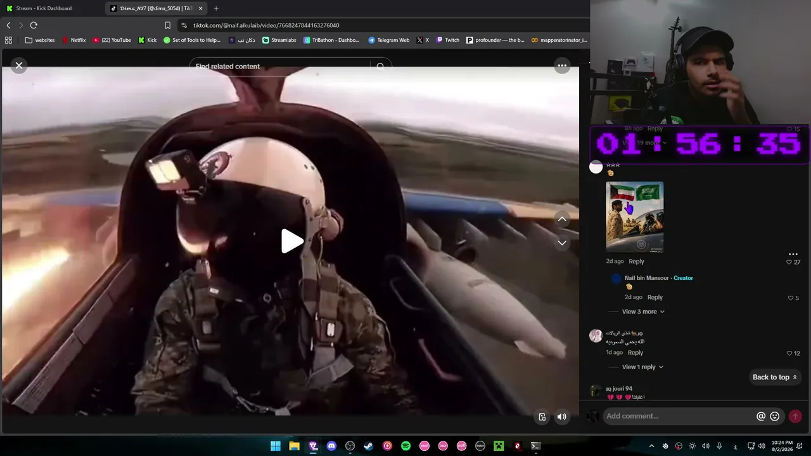Viewport: 811px width, 456px height.
Task: Bookmark this page
Action: tap(167, 25)
